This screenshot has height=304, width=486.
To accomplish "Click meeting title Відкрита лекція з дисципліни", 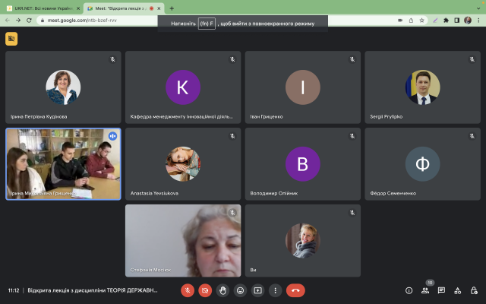I will pos(93,290).
